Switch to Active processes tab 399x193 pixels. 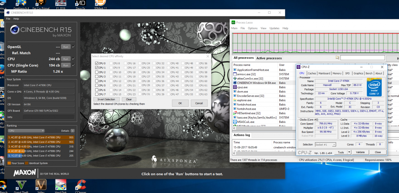click(269, 58)
